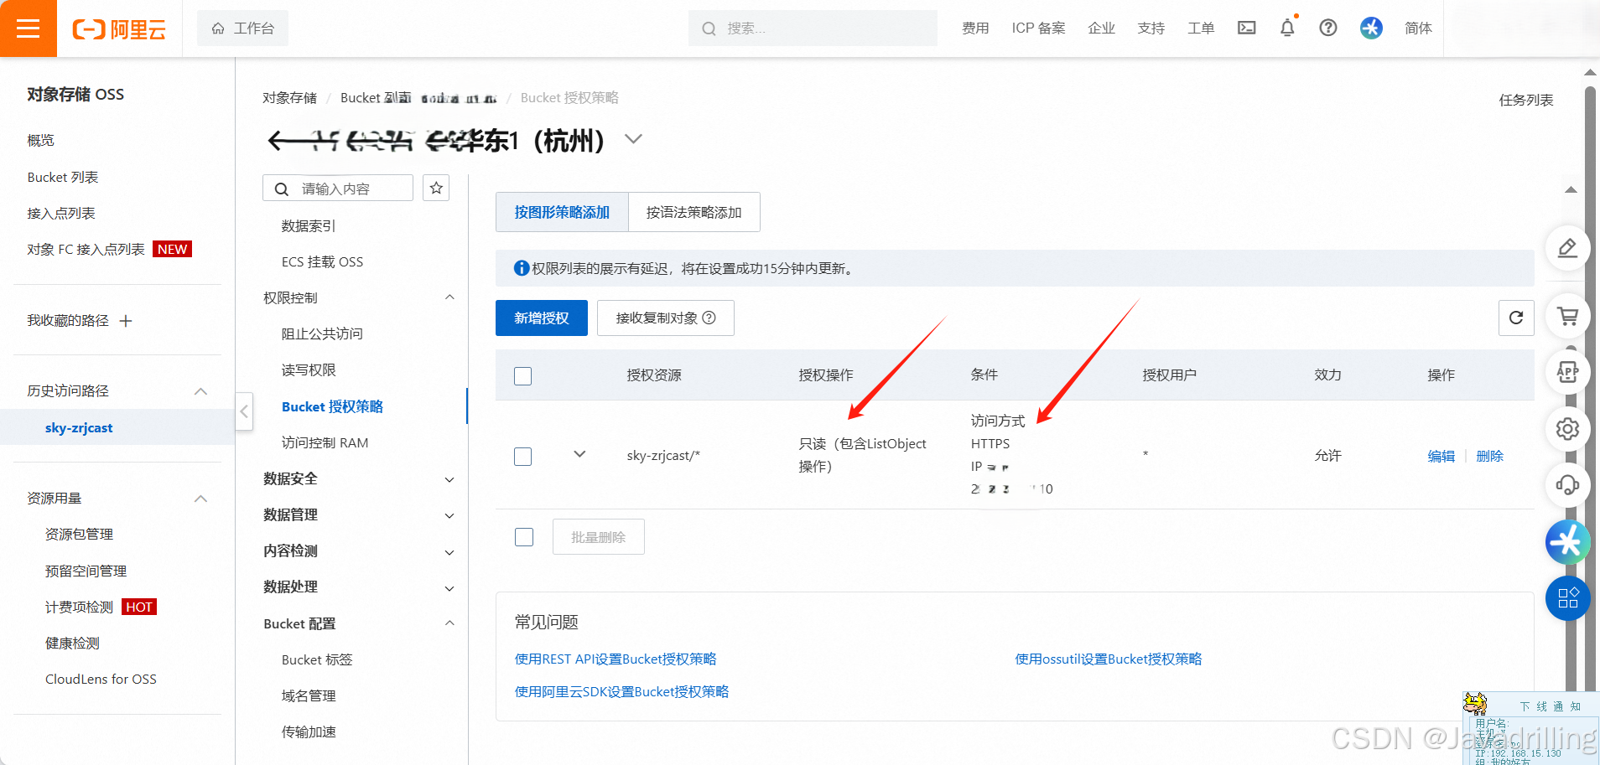Image resolution: width=1600 pixels, height=765 pixels.
Task: Click 删除 for sky-zrjcast/* policy
Action: [x=1490, y=456]
